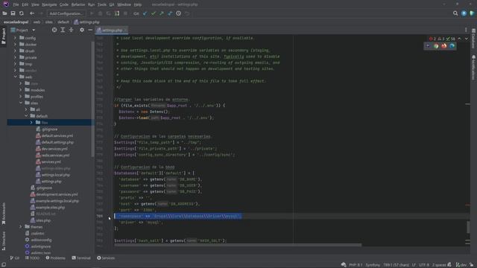Image resolution: width=477 pixels, height=268 pixels.
Task: Go to previous highlighted error arrow
Action: click(459, 39)
